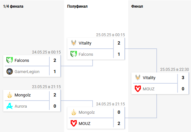Click the MOUZ logo in semifinal match
This screenshot has height=132, width=191.
(x=74, y=123)
